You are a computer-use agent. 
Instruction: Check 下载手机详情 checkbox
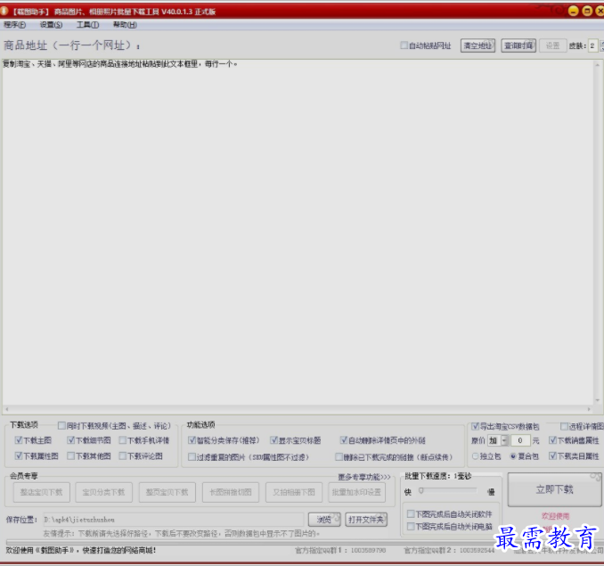click(123, 440)
